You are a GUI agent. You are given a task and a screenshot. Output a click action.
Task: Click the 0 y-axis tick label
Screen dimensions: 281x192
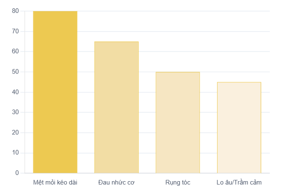[17, 173]
